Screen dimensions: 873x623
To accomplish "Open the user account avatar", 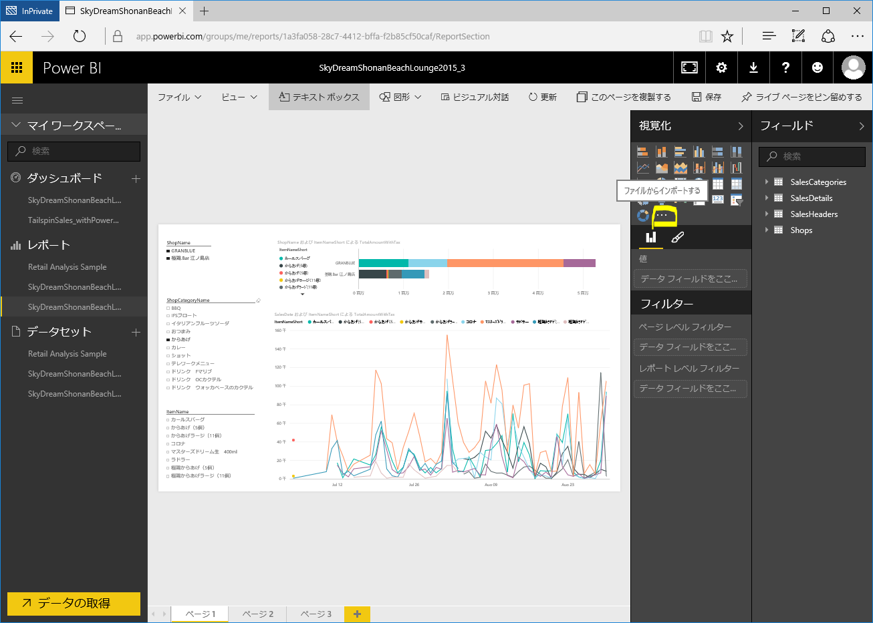I will coord(853,67).
